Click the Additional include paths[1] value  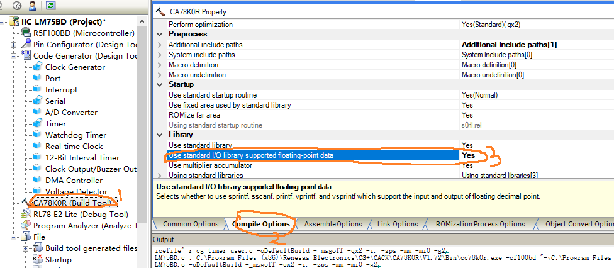coord(510,45)
